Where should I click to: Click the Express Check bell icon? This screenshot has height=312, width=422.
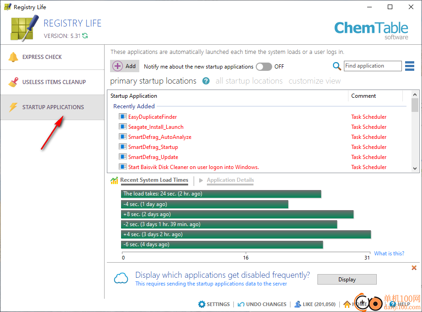13,57
